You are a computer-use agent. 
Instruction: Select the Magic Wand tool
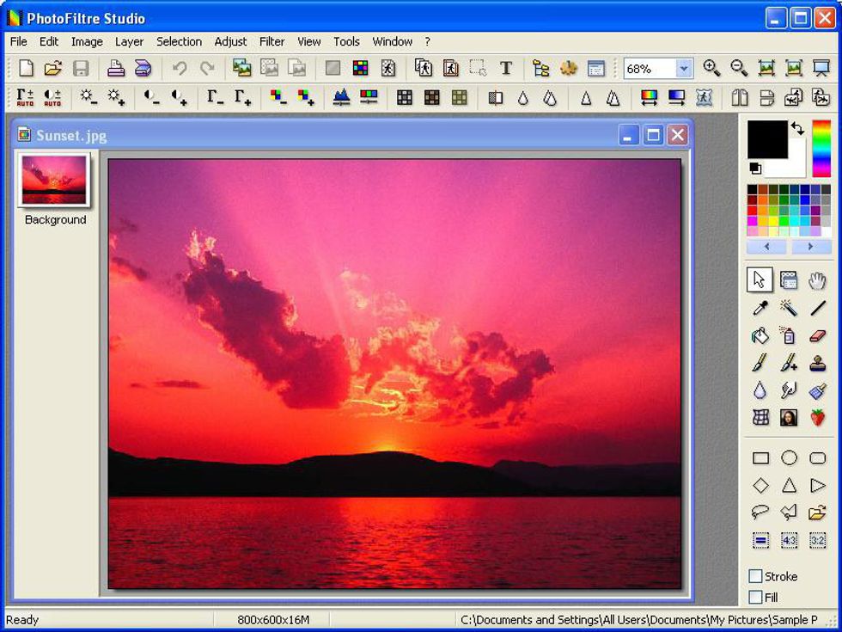[789, 308]
